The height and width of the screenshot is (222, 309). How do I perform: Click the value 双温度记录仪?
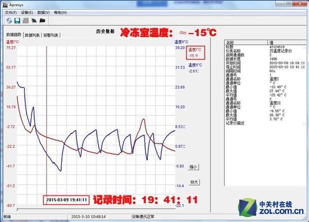point(280,51)
